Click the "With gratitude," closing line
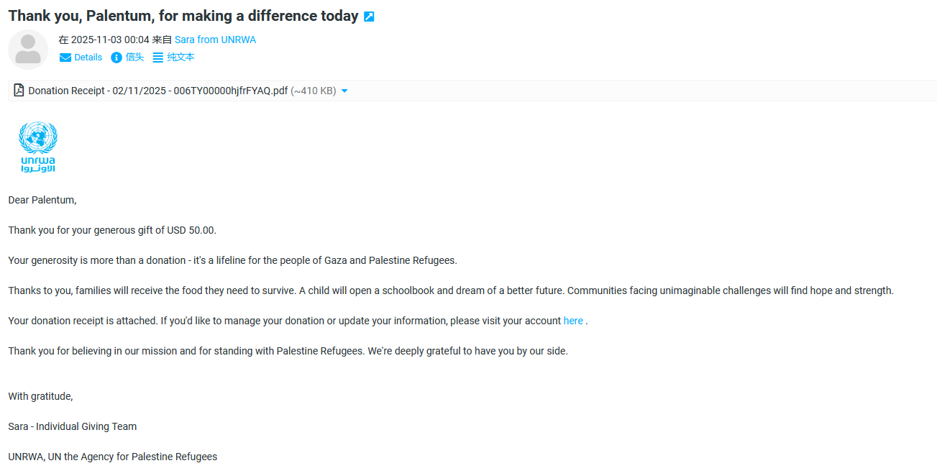This screenshot has height=476, width=937. (x=41, y=396)
